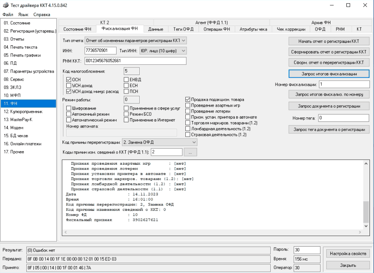Image resolution: width=374 pixels, height=273 pixels.
Task: Switch to the Теги ОФД tab
Action: pyautogui.click(x=184, y=29)
